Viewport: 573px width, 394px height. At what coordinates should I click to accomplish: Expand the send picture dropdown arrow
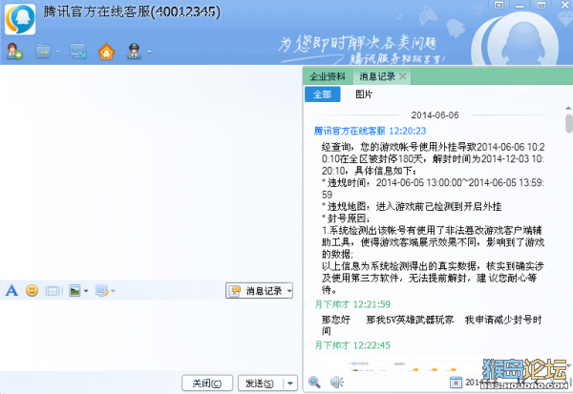point(86,291)
